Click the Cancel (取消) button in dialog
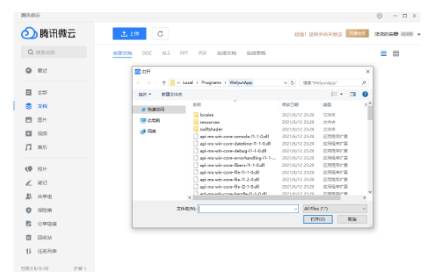 click(x=352, y=219)
